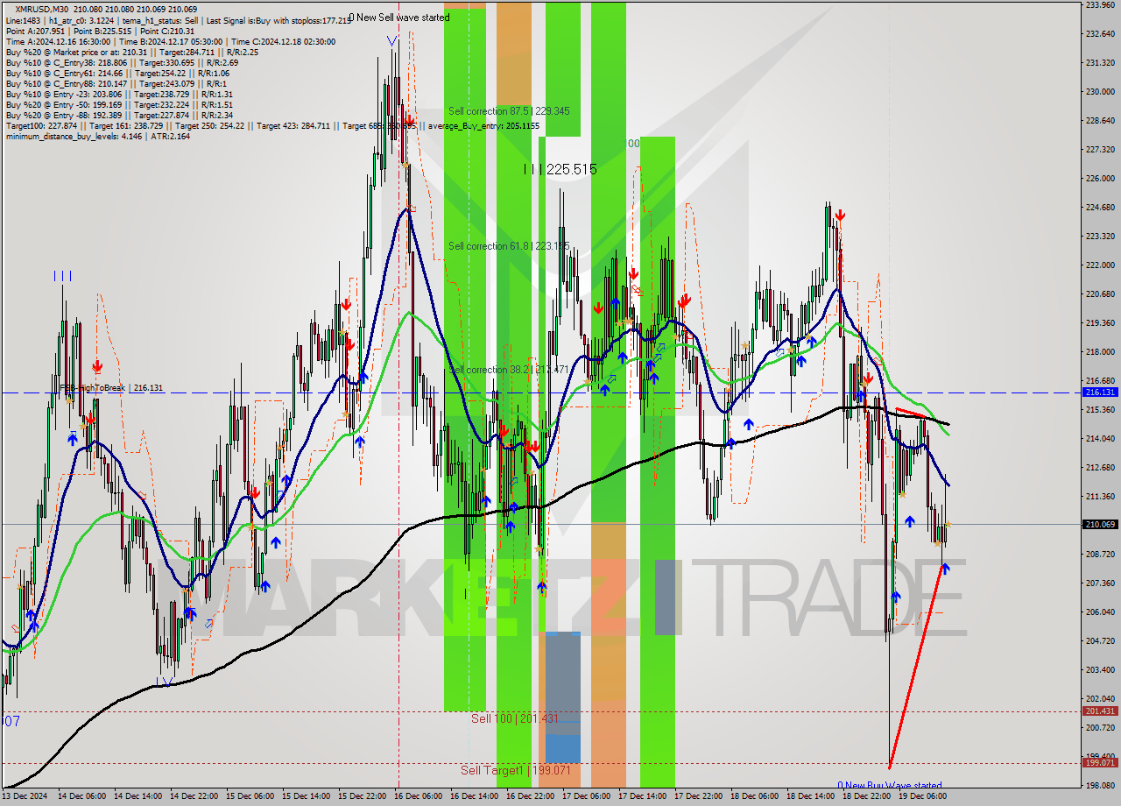Click the current price tag 210.069

1099,524
